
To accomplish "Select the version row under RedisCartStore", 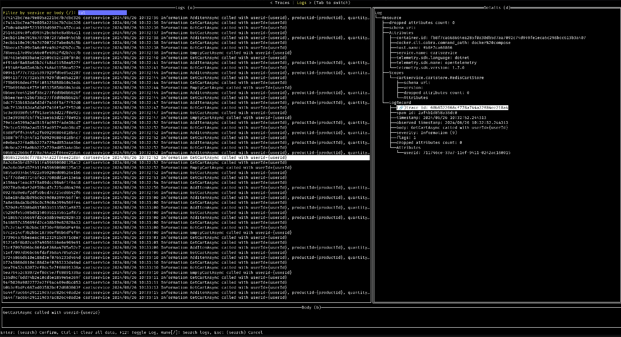I will pos(414,87).
